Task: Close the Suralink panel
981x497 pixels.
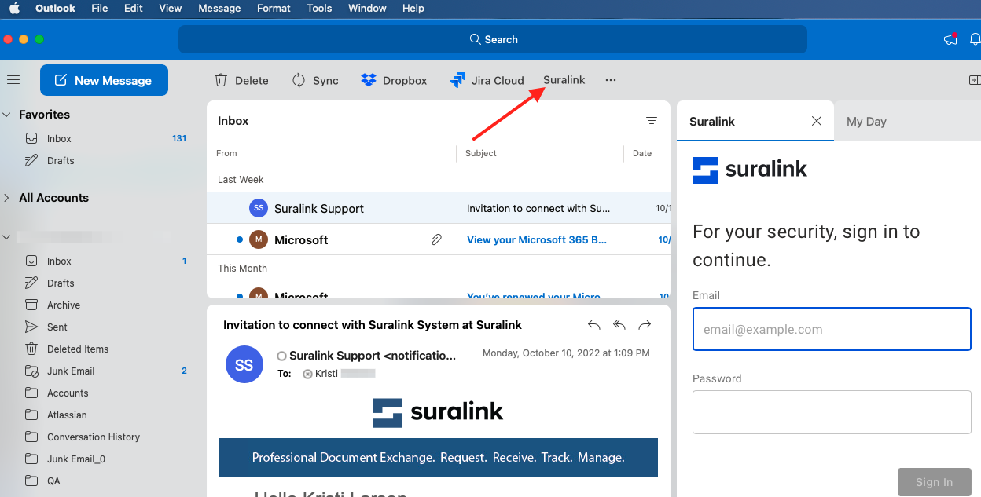Action: pos(817,121)
